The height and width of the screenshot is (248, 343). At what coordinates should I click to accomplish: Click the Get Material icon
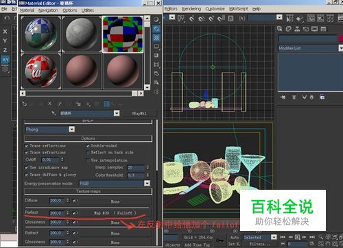coord(24,104)
